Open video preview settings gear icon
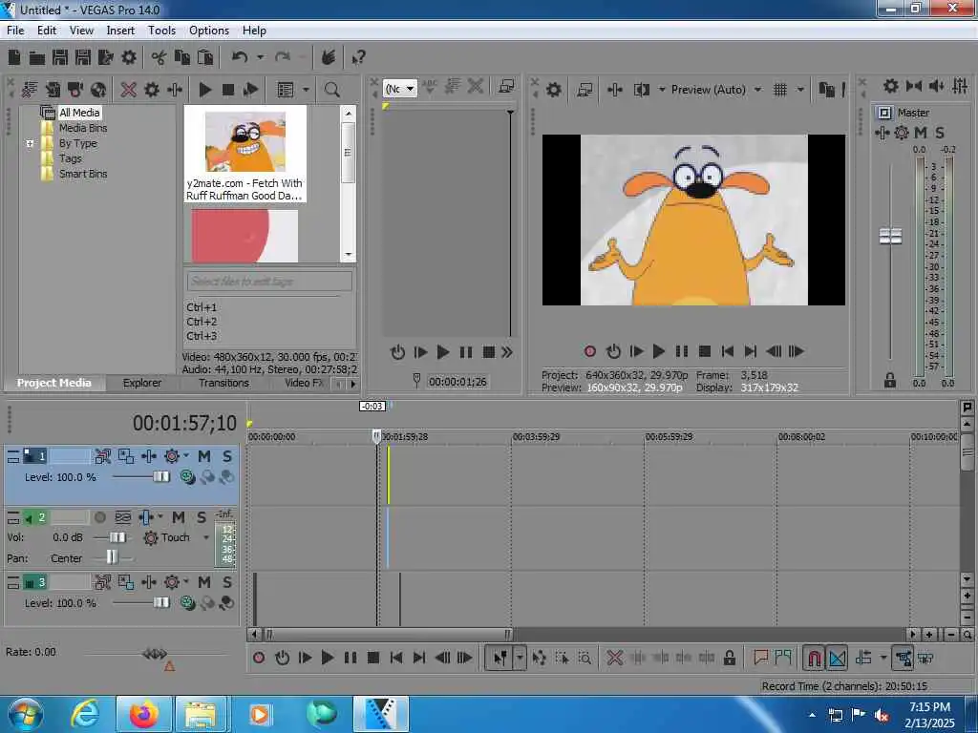The width and height of the screenshot is (978, 733). pos(553,90)
